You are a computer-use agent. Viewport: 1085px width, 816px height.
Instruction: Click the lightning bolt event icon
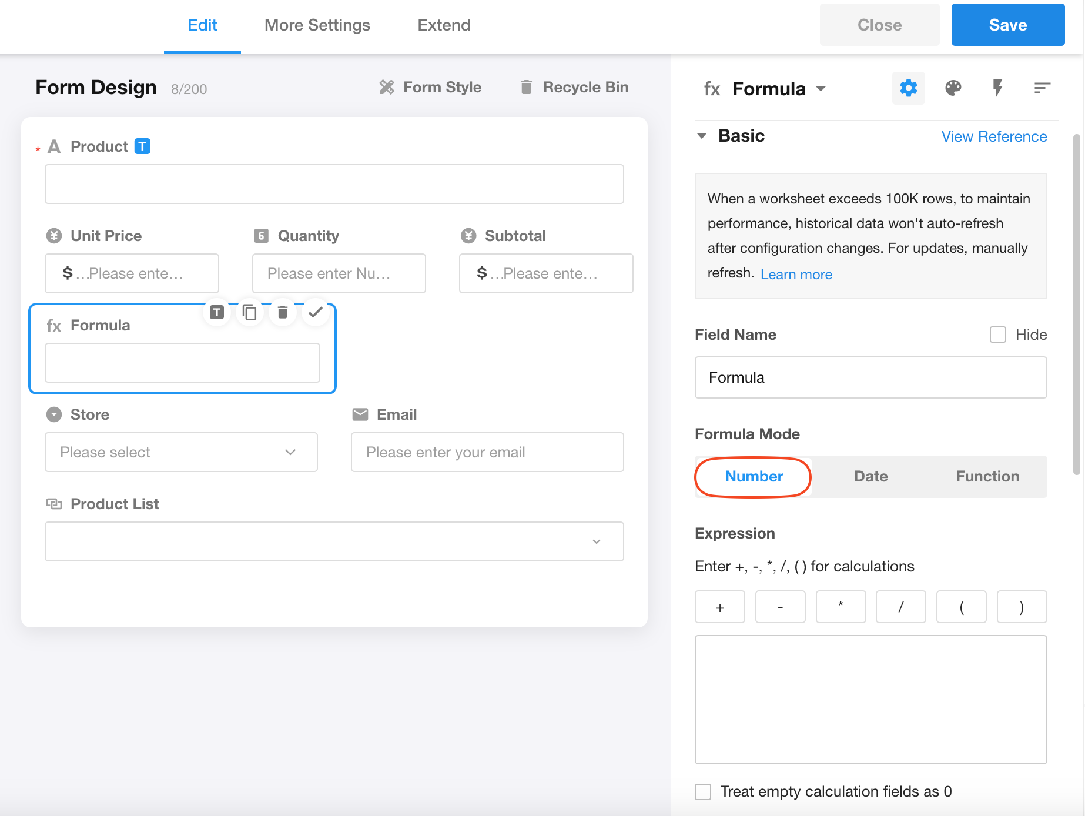pos(997,88)
